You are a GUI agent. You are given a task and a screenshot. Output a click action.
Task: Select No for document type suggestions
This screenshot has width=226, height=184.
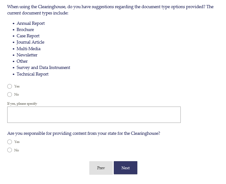coord(10,94)
